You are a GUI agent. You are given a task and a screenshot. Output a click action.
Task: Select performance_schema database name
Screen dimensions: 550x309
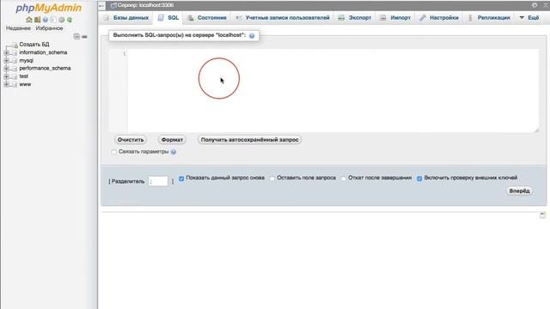click(45, 69)
